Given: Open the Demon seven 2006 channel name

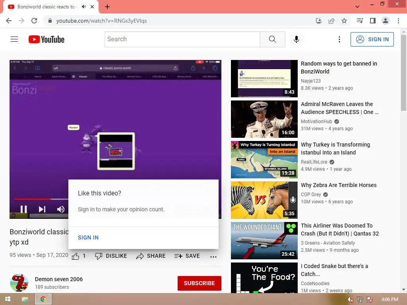Looking at the screenshot, I should [x=59, y=279].
